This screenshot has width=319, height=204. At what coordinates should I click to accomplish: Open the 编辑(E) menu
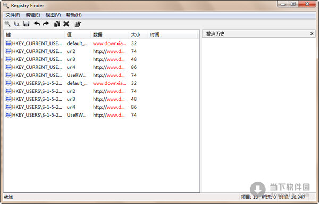point(33,15)
